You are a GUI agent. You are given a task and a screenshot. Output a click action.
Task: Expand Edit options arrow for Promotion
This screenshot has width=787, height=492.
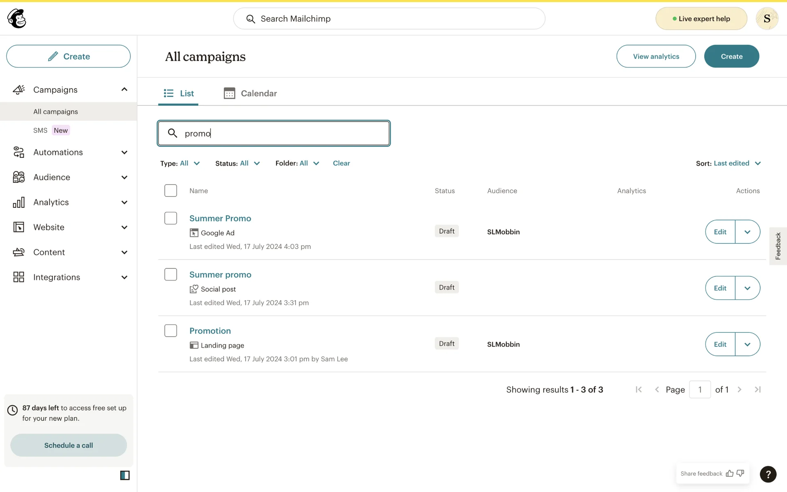click(747, 344)
